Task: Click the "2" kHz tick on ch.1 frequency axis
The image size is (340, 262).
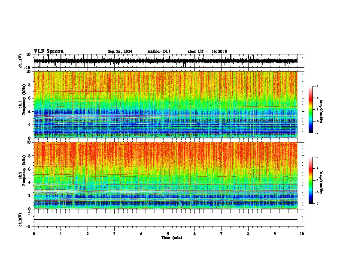Action: tap(30, 125)
